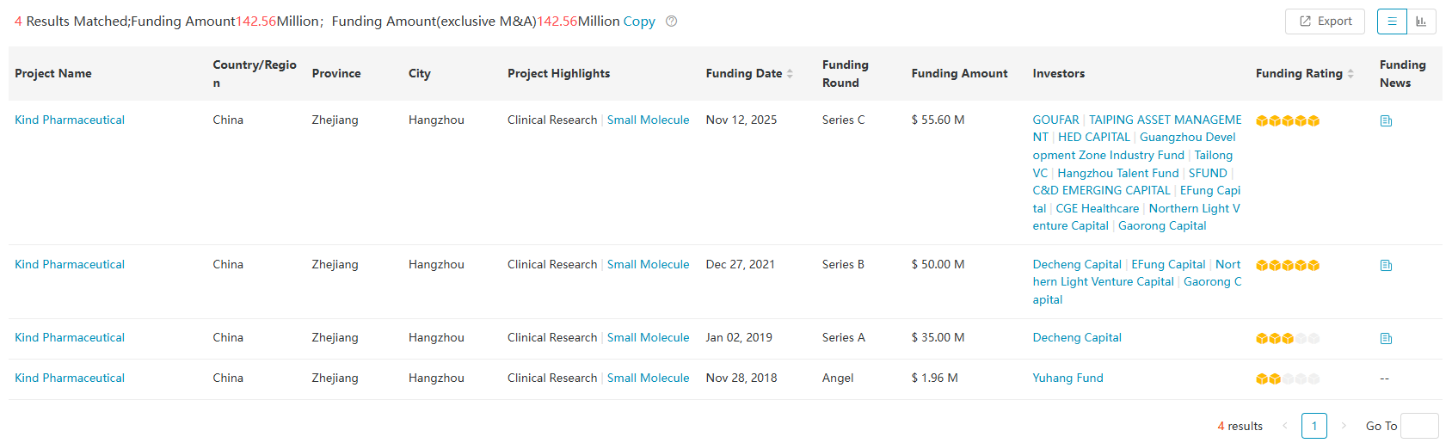Click GOUFAR investor link
Screen dimensions: 1452x443
[1055, 120]
